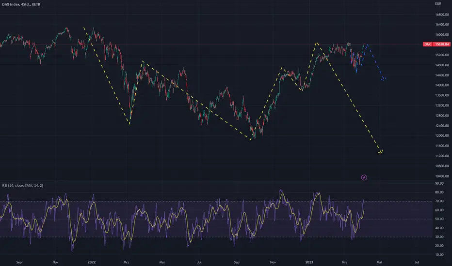The width and height of the screenshot is (452, 266).
Task: Click the red DAX ticker badge
Action: coord(427,44)
